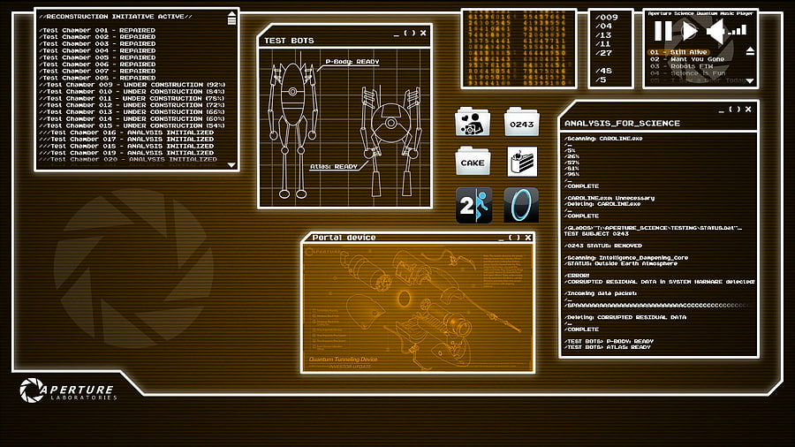Viewport: 795px width, 447px height.
Task: Select 'Test Chamber 007 - REPAIRED' row
Action: [x=97, y=71]
